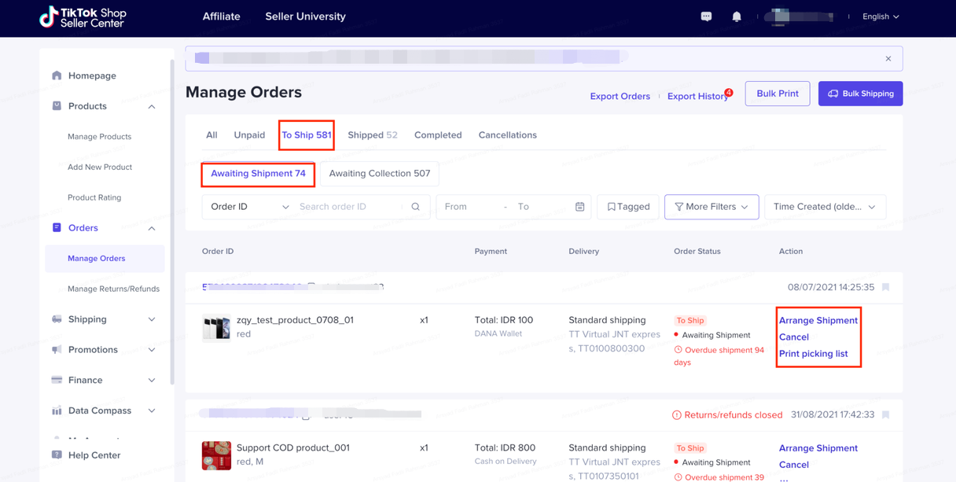This screenshot has width=956, height=482.
Task: Switch to the Cancellations tab
Action: pos(507,135)
